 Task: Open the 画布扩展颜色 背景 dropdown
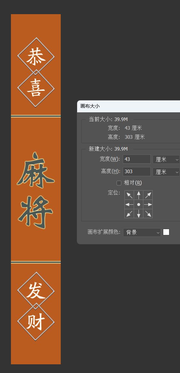(142, 232)
